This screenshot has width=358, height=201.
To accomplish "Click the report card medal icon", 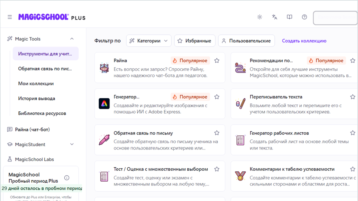I will pyautogui.click(x=240, y=176).
